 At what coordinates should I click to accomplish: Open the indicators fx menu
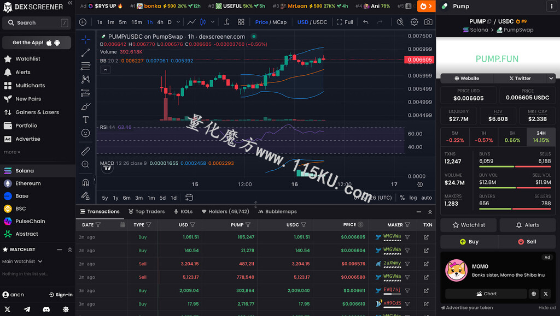pos(227,22)
